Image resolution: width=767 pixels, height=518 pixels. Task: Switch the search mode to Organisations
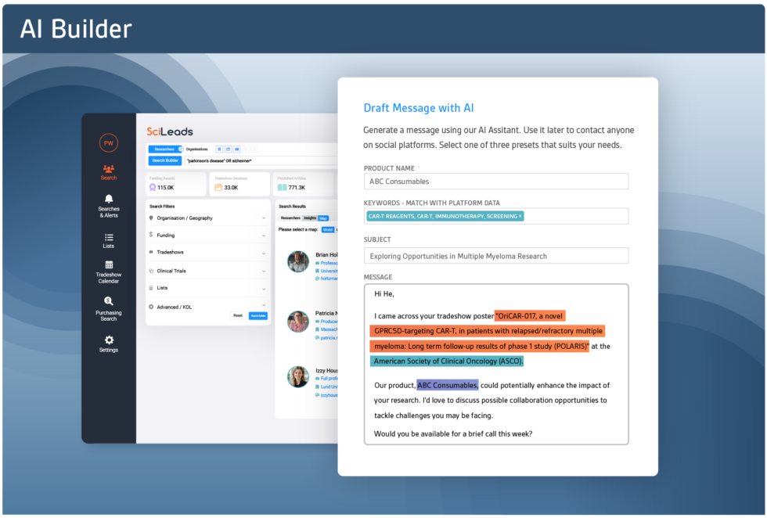pos(196,149)
